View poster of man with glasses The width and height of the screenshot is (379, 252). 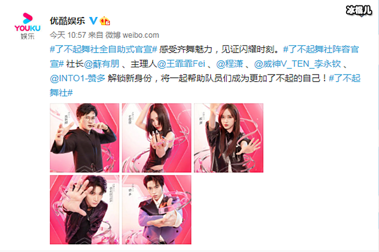[x=85, y=138]
